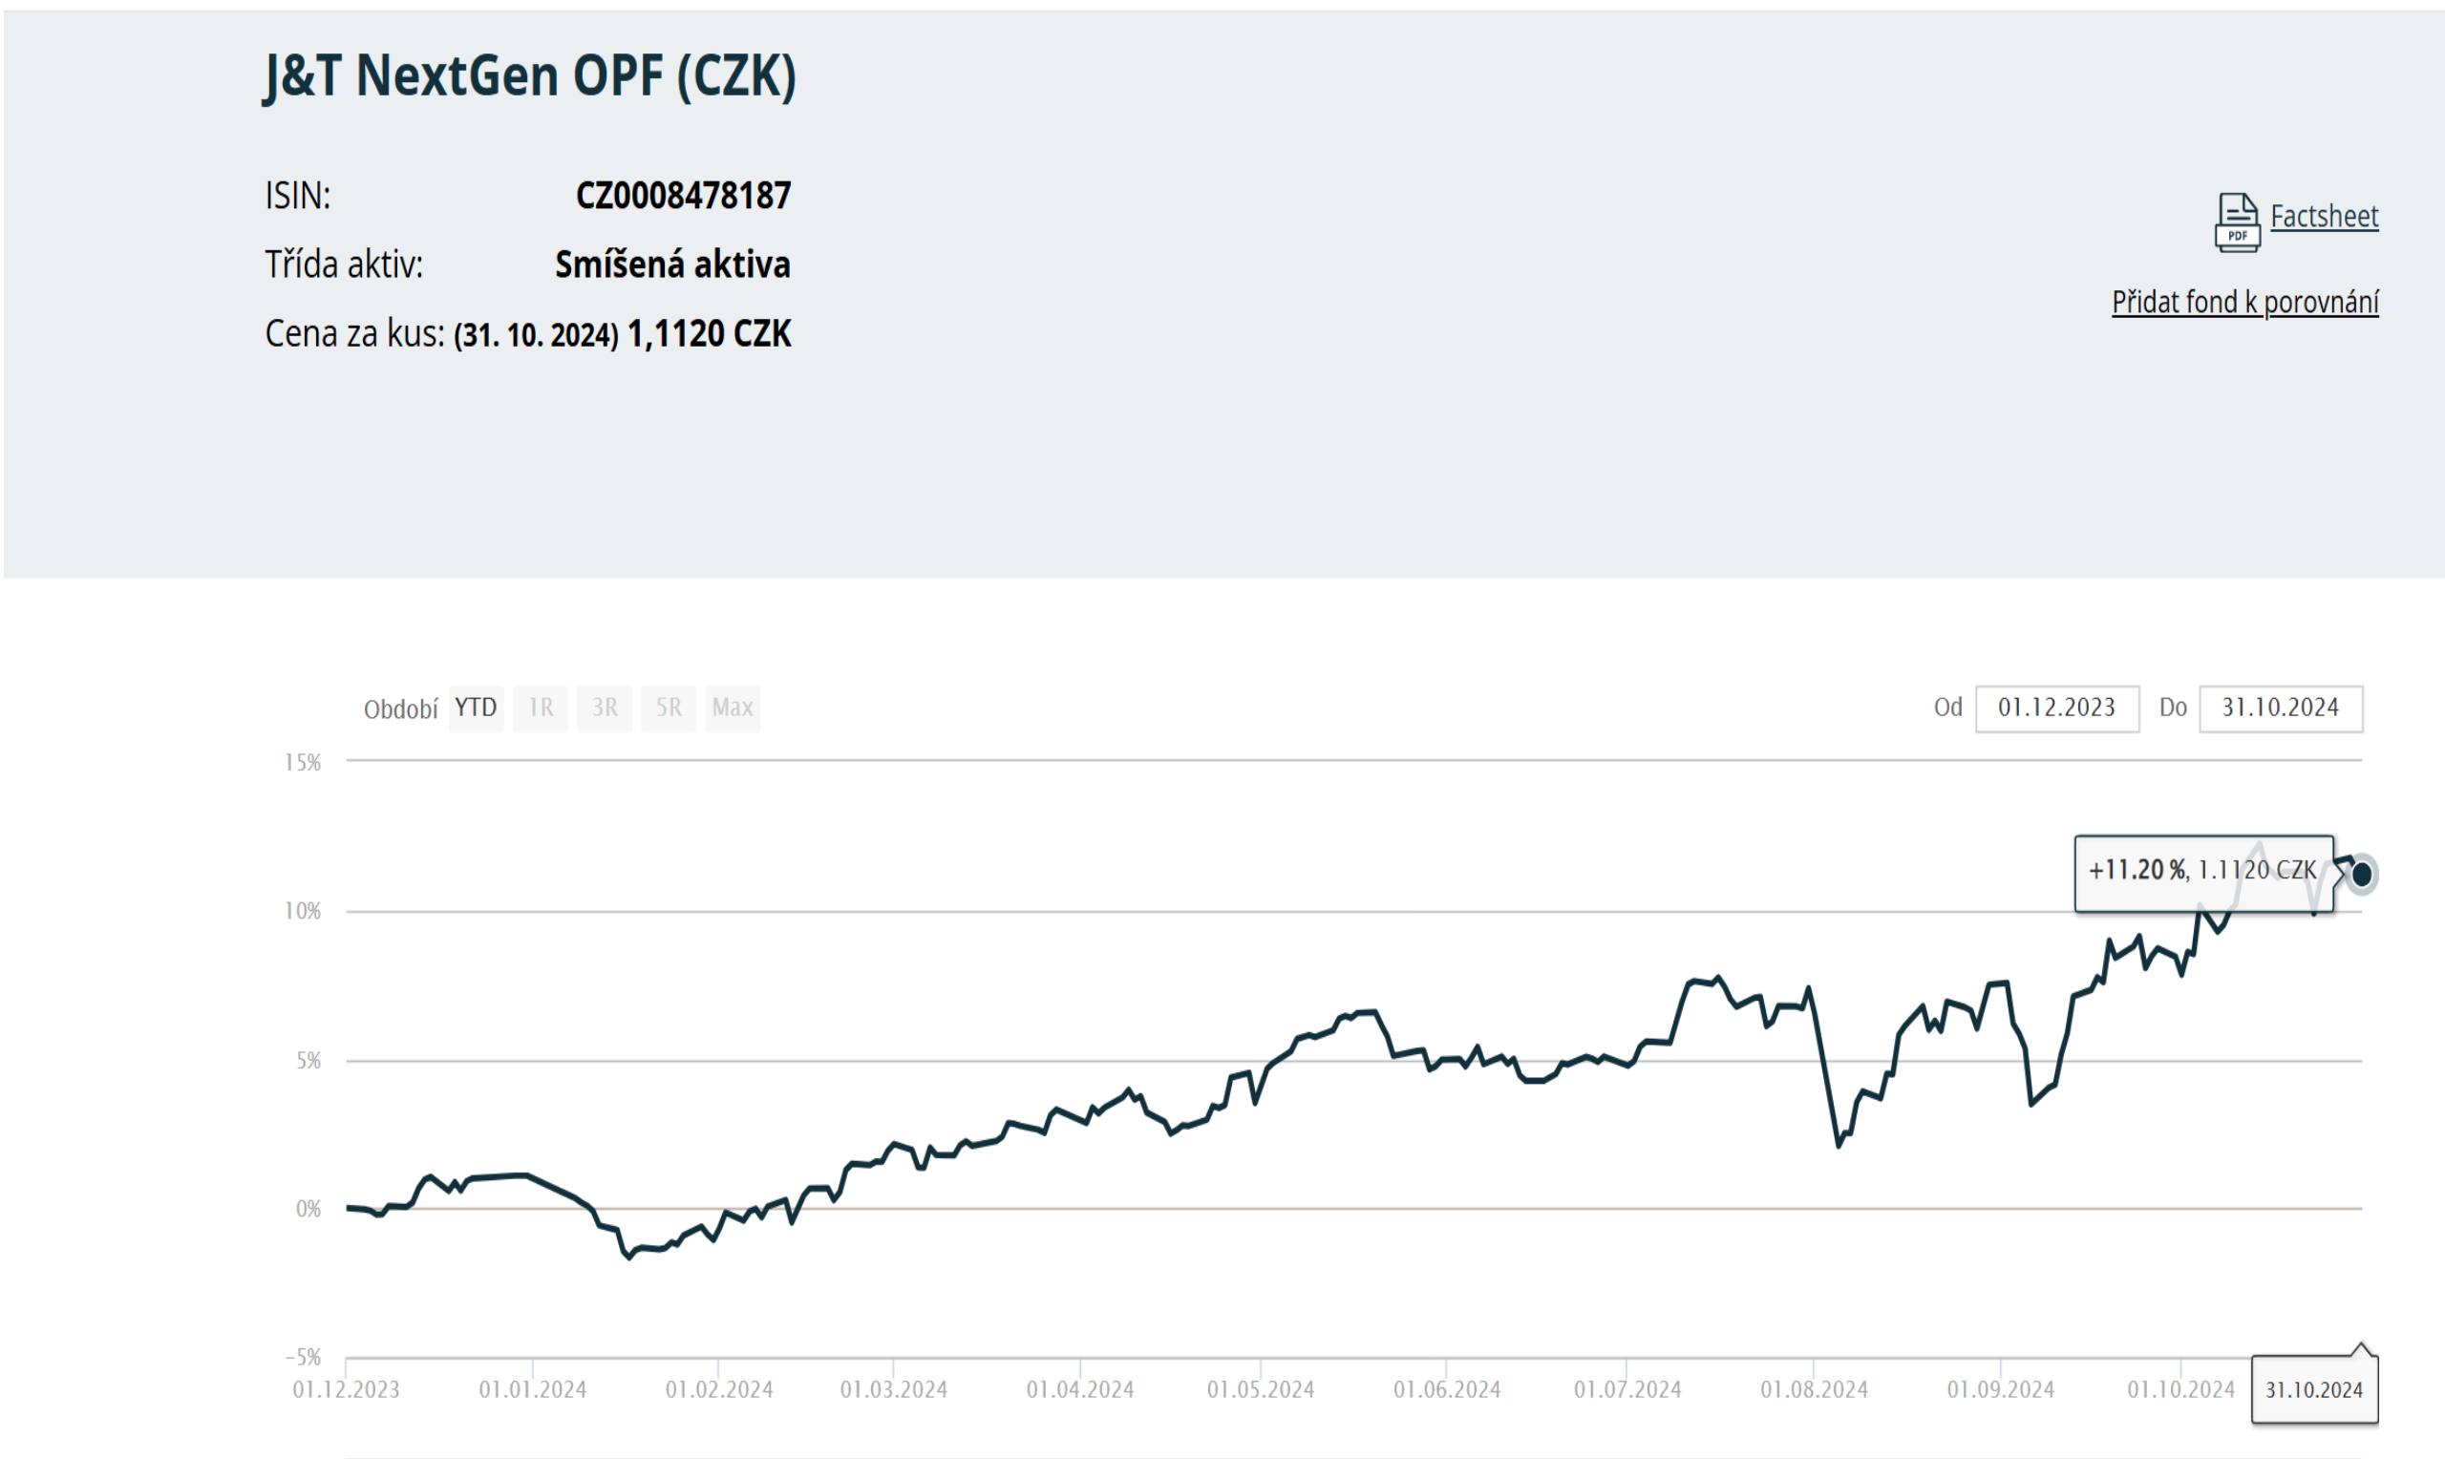Choose the 3R period option
Viewport: 2445px width, 1459px height.
point(605,708)
